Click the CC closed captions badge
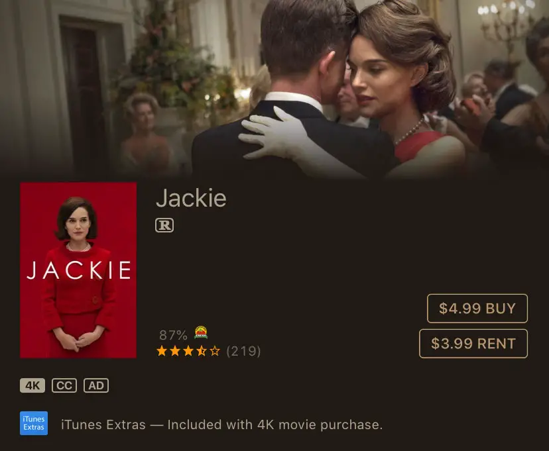This screenshot has width=549, height=451. pyautogui.click(x=64, y=385)
